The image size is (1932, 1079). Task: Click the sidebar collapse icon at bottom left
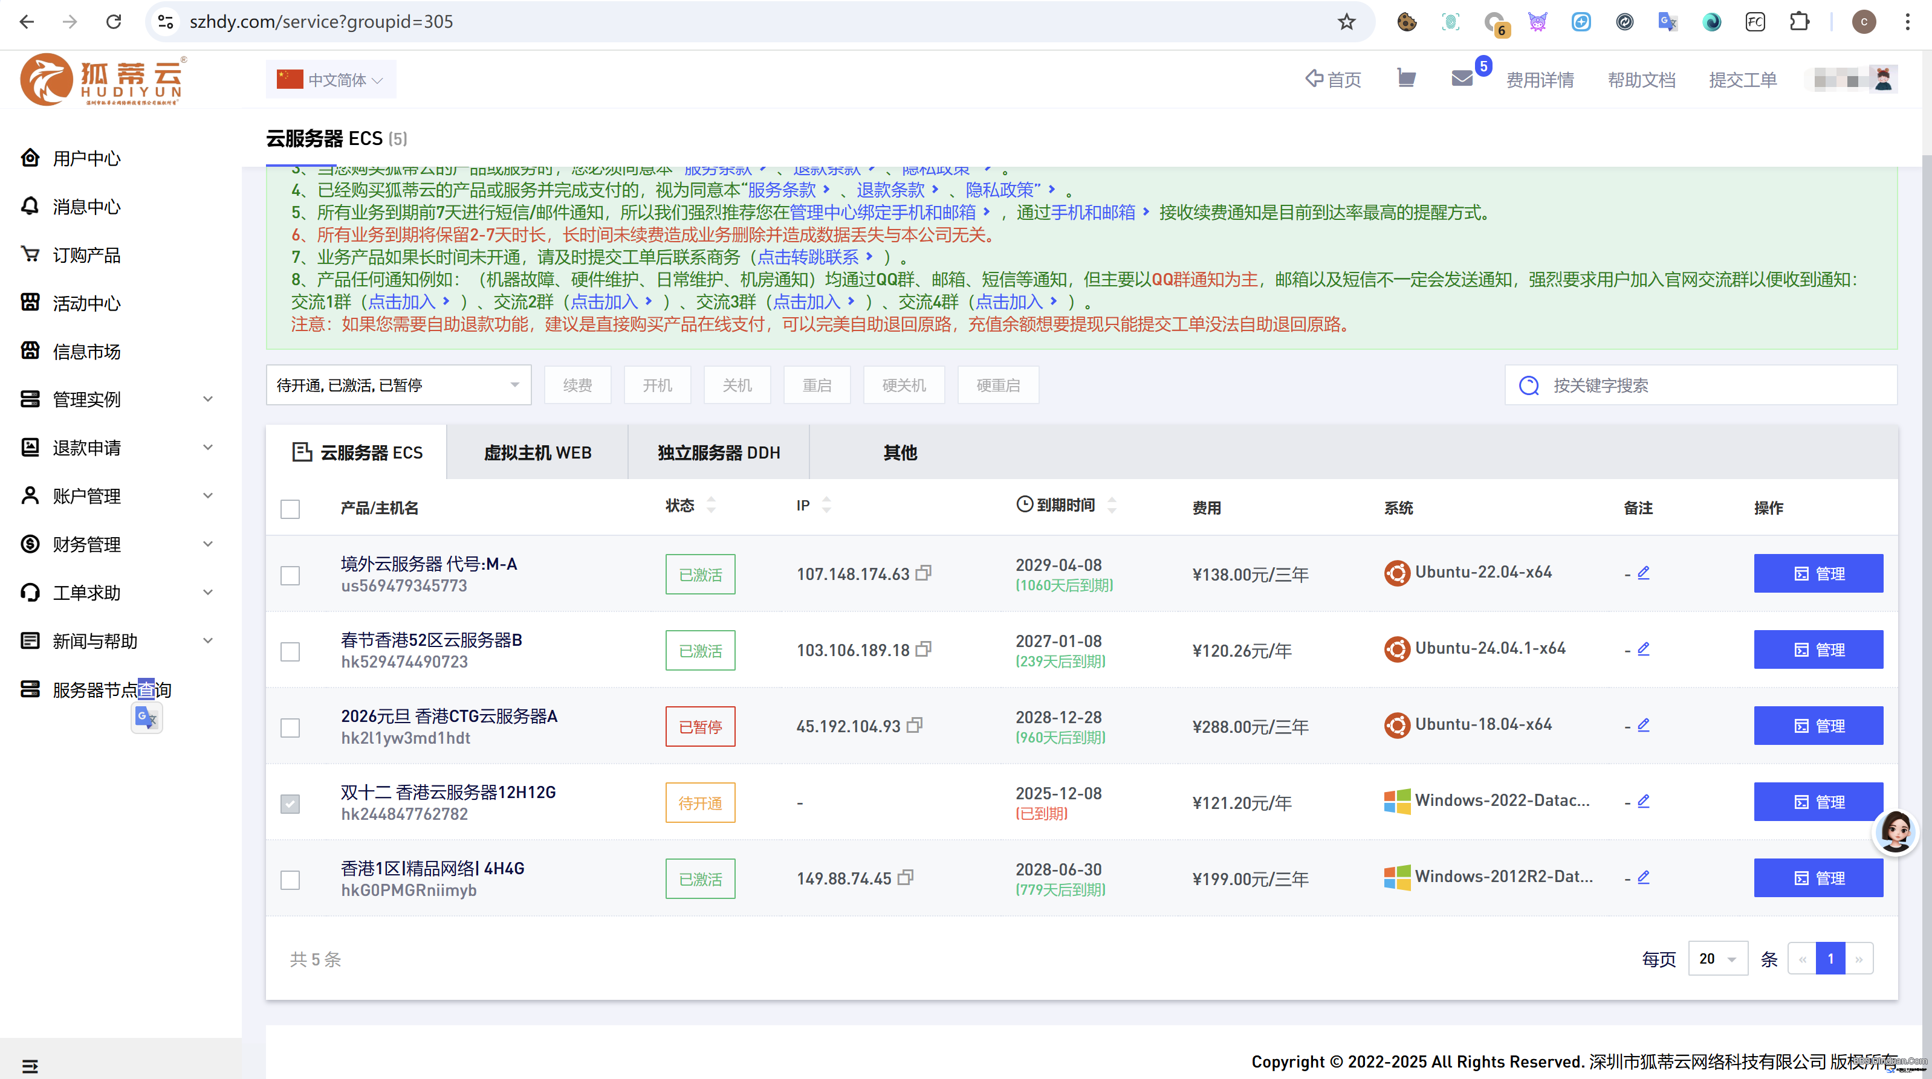30,1066
